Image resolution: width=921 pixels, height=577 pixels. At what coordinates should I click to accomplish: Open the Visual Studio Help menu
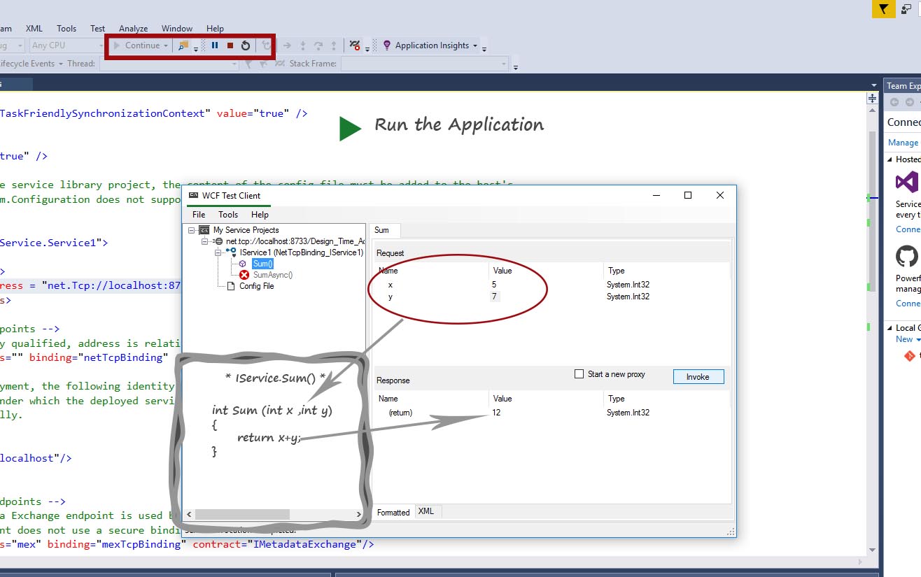[216, 29]
